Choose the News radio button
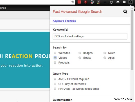 coord(105,53)
